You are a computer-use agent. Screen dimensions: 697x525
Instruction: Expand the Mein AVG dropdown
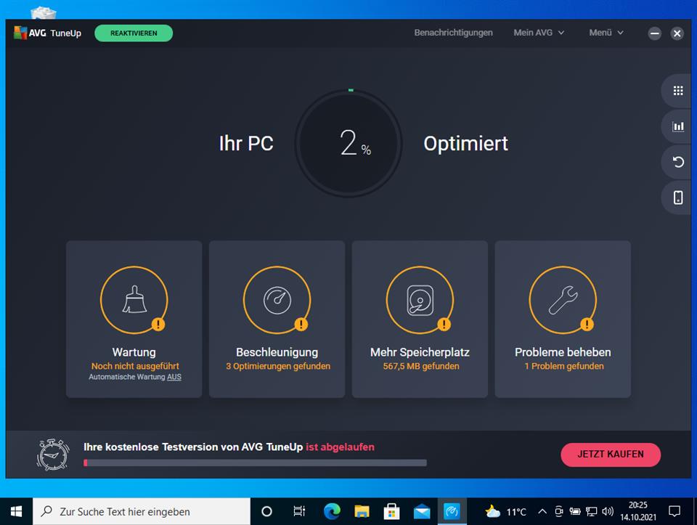539,33
